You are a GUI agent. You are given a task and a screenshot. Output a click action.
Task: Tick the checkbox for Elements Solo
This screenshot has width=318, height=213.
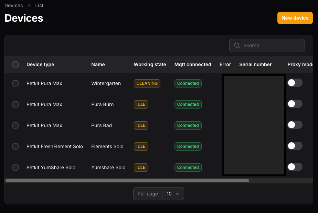point(15,146)
